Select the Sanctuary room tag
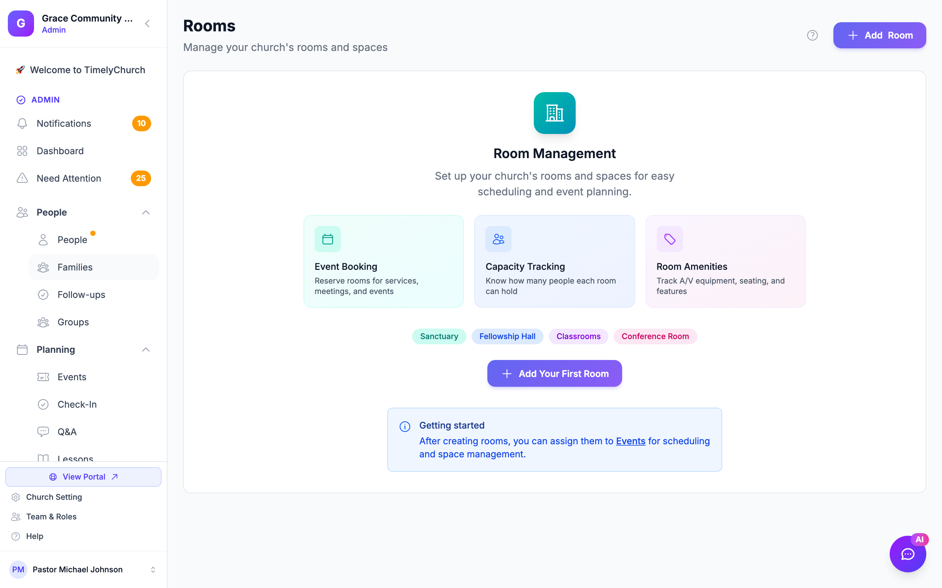 (439, 336)
